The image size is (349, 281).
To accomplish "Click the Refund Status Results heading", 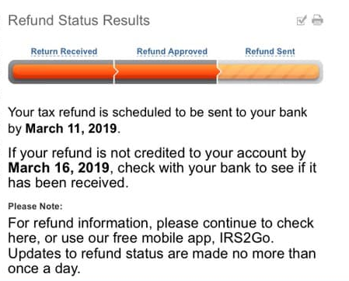I will tap(79, 20).
